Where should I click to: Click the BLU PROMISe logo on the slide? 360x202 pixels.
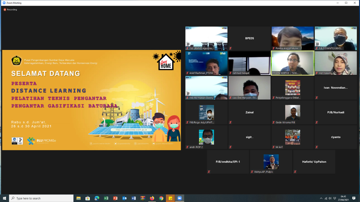42,141
